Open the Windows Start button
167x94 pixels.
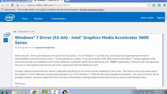pyautogui.click(x=4, y=92)
